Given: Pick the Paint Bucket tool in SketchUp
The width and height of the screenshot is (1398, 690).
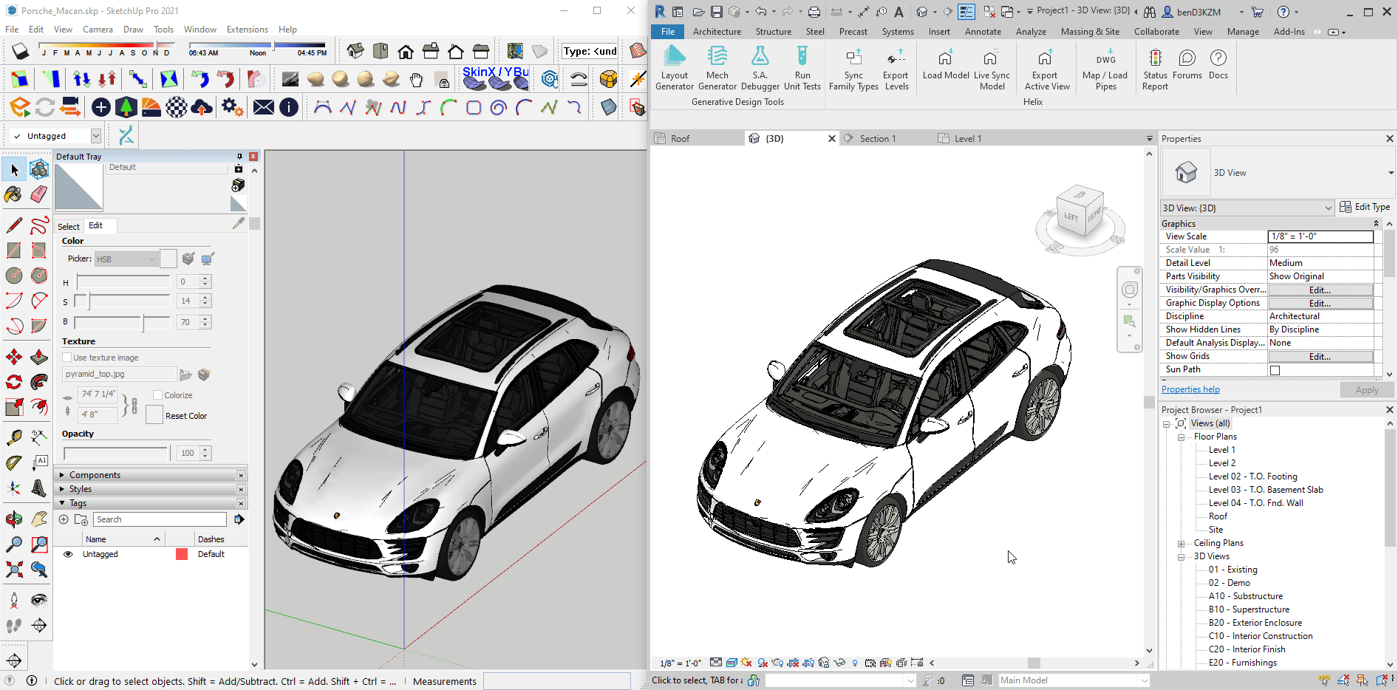Looking at the screenshot, I should [14, 194].
